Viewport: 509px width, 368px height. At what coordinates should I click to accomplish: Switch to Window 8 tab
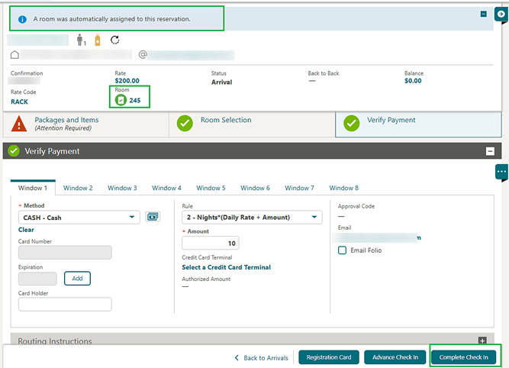(343, 188)
